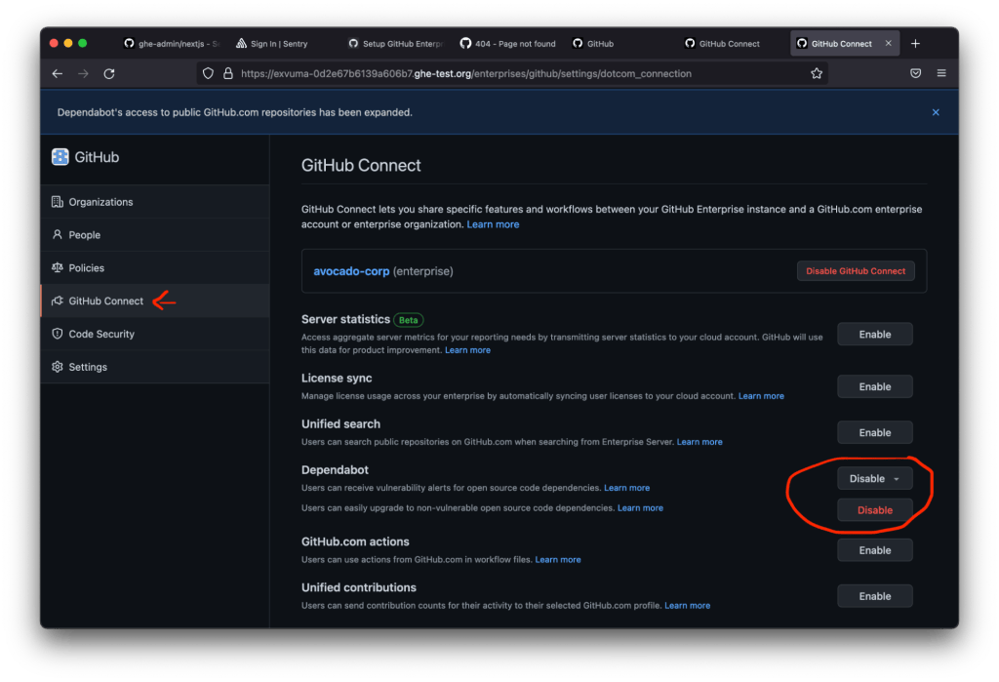
Task: Switch to the ghe-admin/nextjs tab
Action: click(x=172, y=44)
